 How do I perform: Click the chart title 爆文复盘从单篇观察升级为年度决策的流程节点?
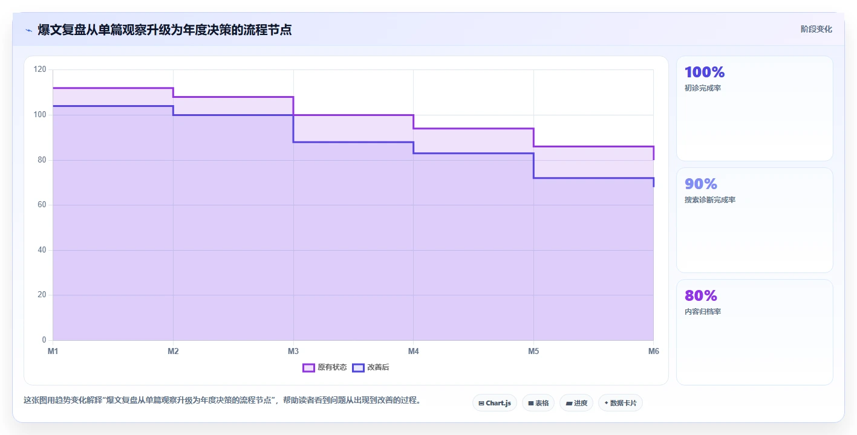click(165, 30)
